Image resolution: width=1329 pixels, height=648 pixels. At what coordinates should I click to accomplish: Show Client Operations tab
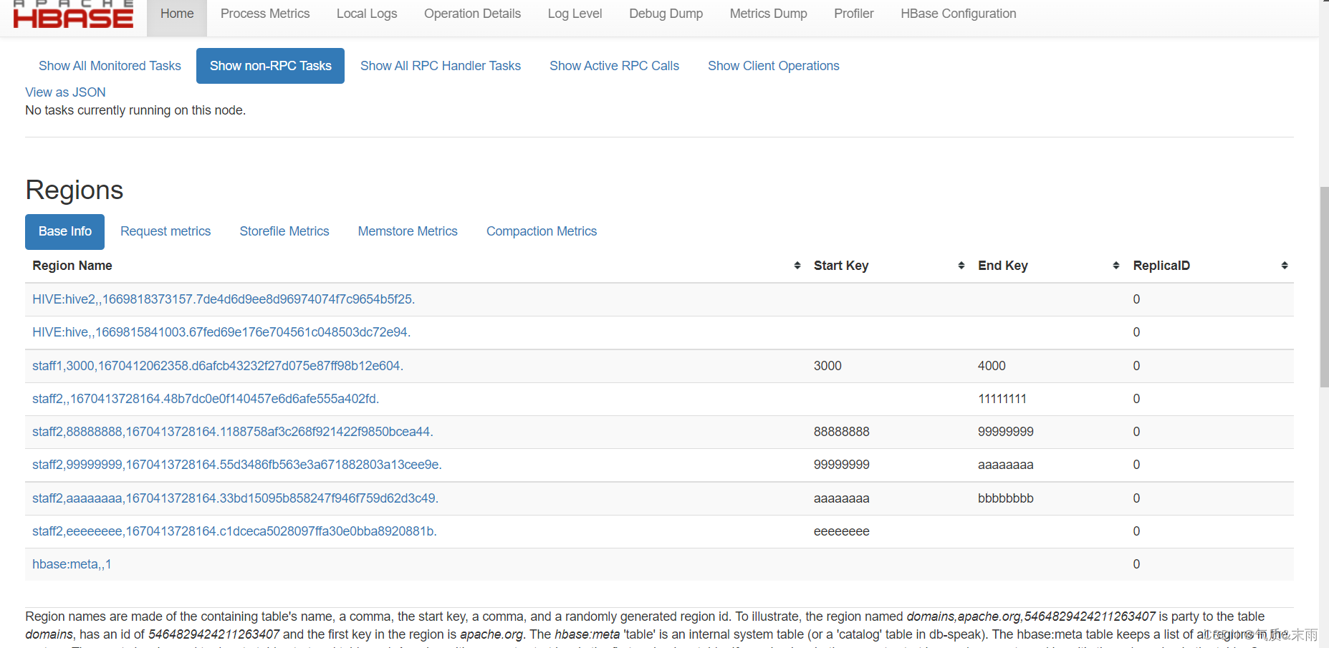(773, 66)
